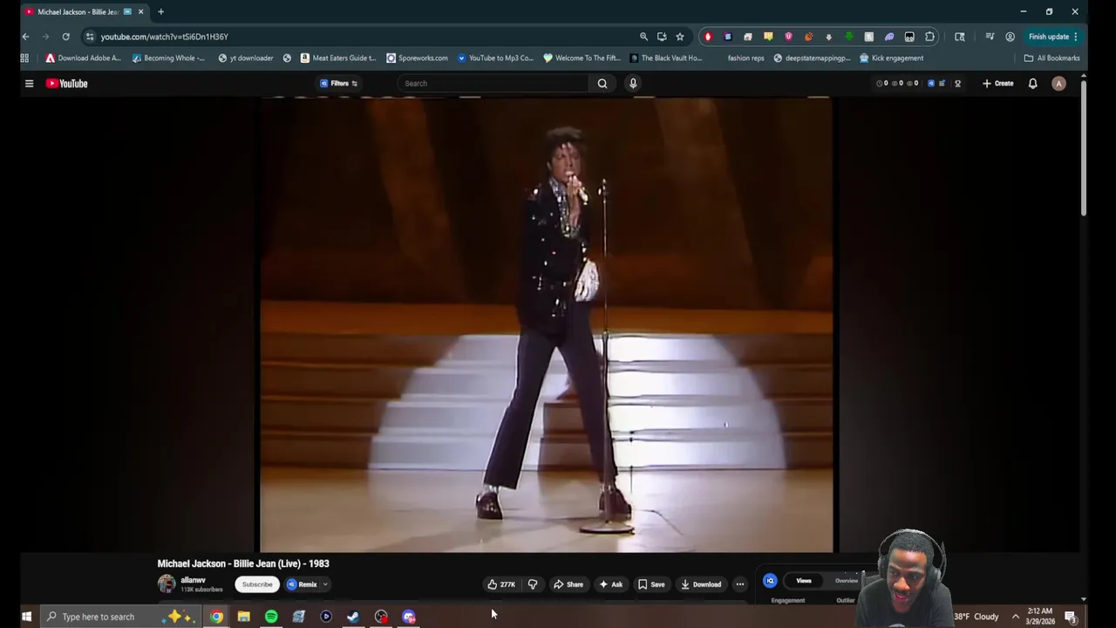Like the video with 277K likes
The image size is (1116, 628).
click(501, 584)
